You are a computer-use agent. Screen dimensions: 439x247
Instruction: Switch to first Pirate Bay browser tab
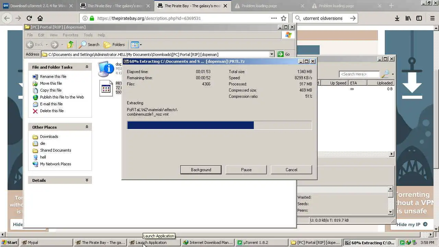116,6
